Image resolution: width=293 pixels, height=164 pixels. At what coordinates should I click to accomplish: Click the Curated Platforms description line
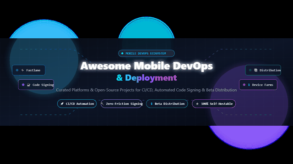click(146, 90)
